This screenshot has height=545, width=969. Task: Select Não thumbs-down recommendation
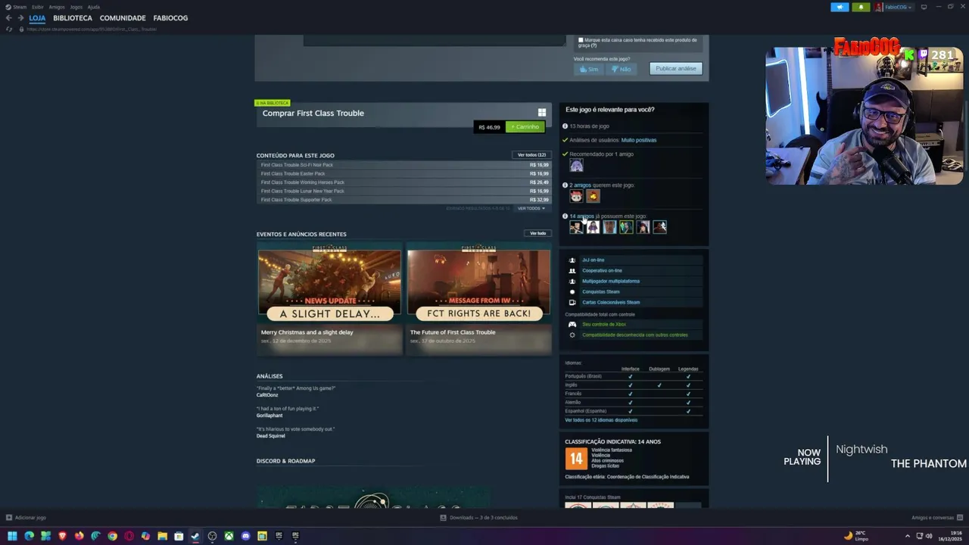coord(621,69)
